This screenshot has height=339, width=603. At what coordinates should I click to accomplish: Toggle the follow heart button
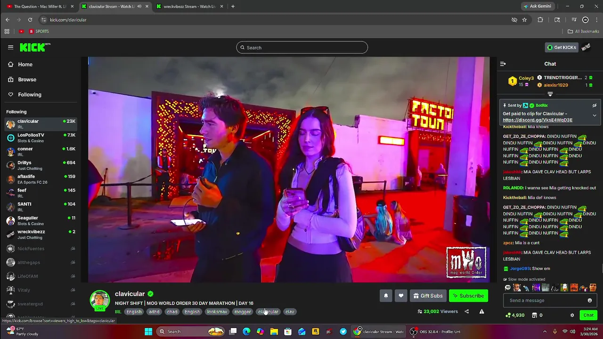point(401,296)
